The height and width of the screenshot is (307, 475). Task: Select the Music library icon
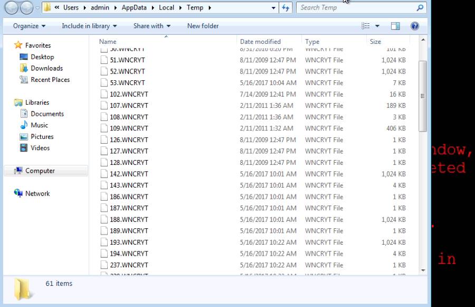tap(24, 125)
